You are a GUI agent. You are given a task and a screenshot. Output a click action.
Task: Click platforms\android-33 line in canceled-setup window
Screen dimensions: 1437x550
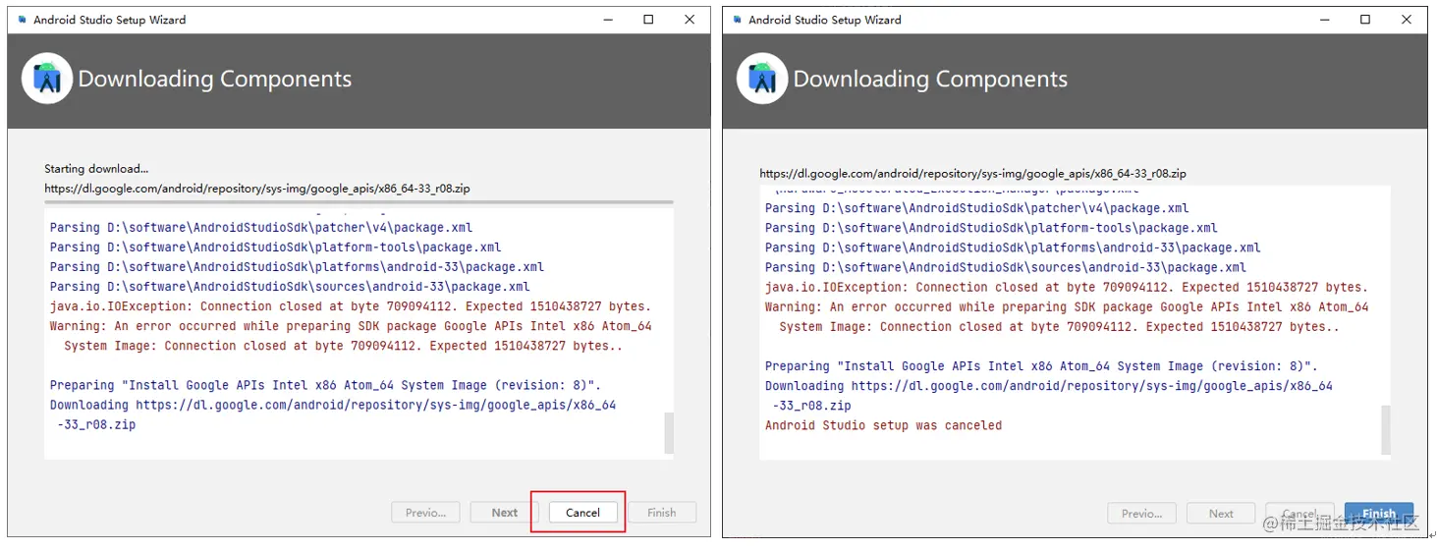click(x=1013, y=247)
